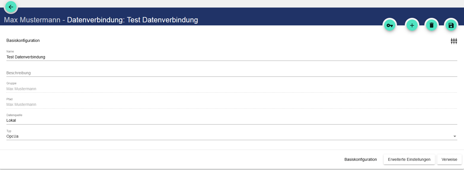The height and width of the screenshot is (170, 464).
Task: Expand the Typ dropdown arrow
Action: pos(455,136)
